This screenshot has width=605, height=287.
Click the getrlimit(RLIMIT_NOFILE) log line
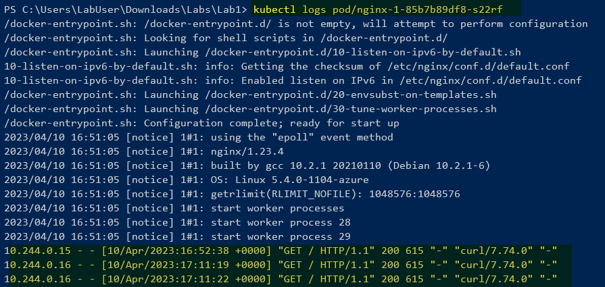click(233, 194)
